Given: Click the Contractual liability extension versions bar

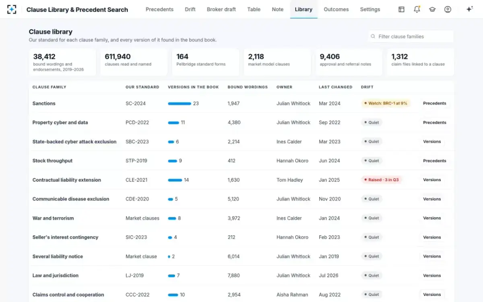Looking at the screenshot, I should 175,180.
